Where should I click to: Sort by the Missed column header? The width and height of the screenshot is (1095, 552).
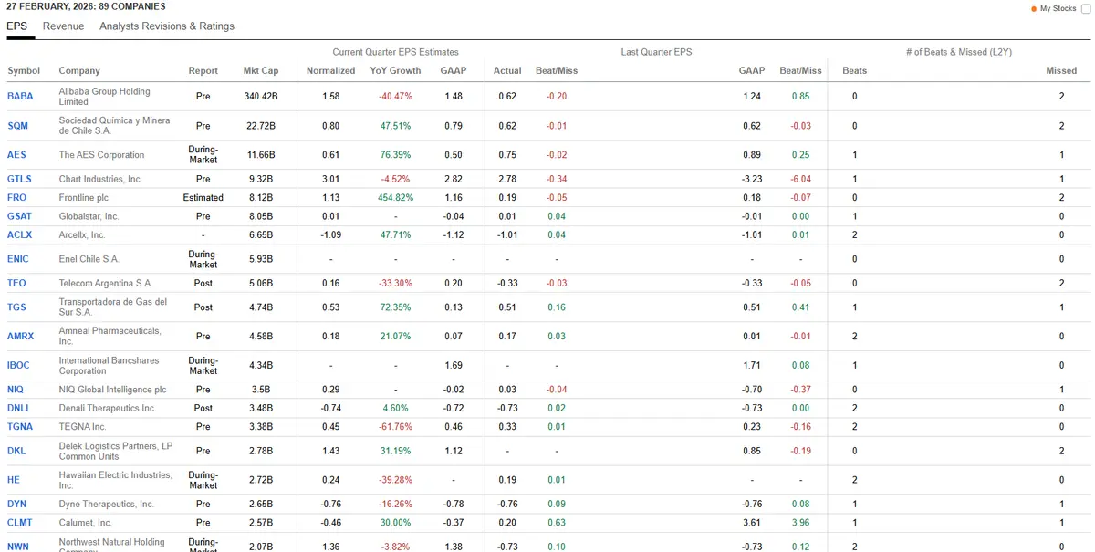[x=1061, y=70]
